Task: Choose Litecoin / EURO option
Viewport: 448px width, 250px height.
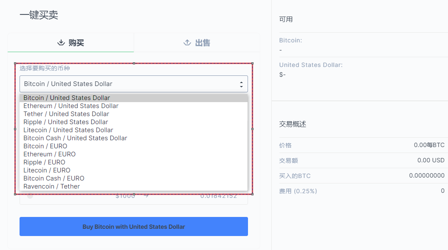Action: point(134,170)
